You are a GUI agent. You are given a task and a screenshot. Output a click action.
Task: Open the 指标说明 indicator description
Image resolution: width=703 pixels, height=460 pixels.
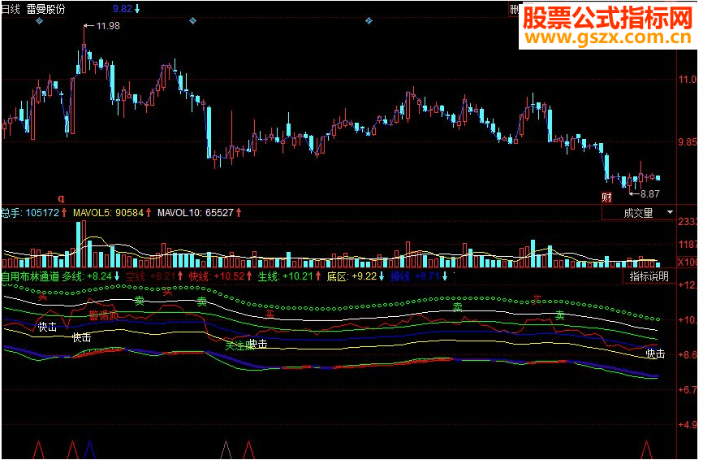[649, 276]
